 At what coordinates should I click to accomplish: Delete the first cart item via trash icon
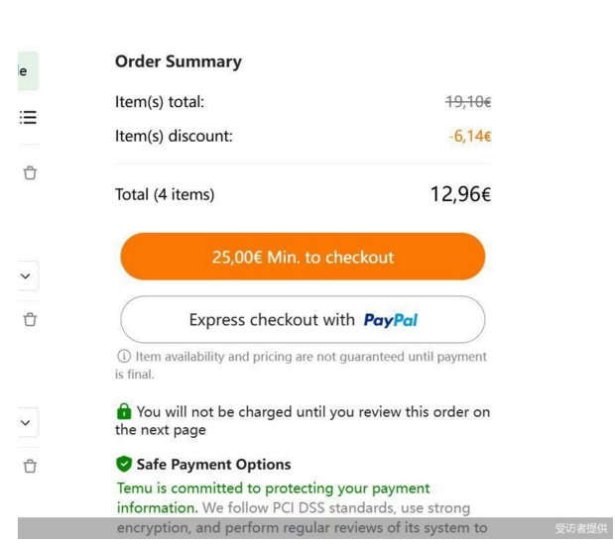click(30, 172)
